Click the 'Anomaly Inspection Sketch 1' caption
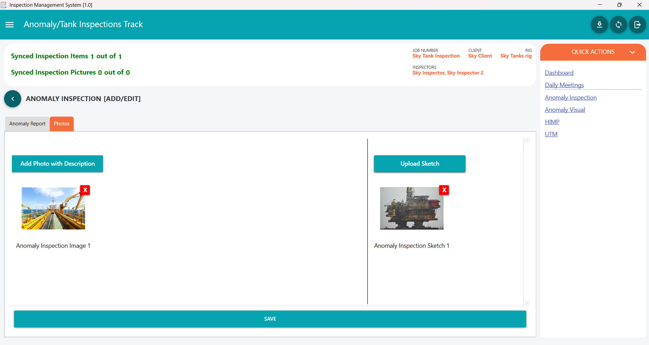The image size is (649, 345). (412, 246)
